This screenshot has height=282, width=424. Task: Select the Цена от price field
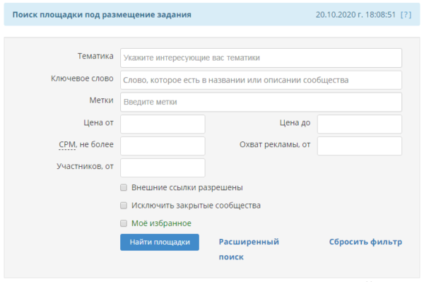point(163,124)
